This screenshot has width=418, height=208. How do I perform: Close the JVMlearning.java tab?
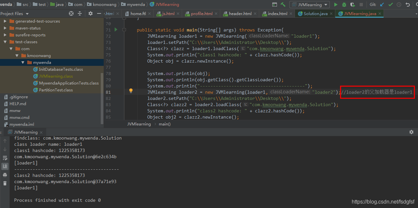[x=380, y=14]
